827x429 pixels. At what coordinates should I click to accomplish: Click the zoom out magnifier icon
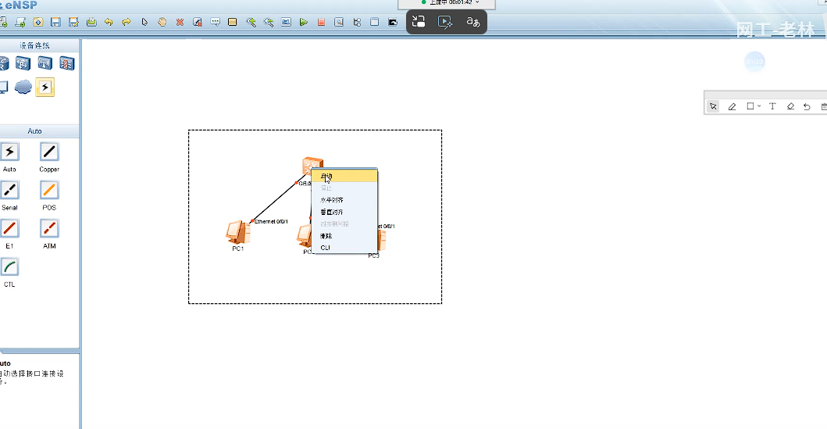(269, 22)
